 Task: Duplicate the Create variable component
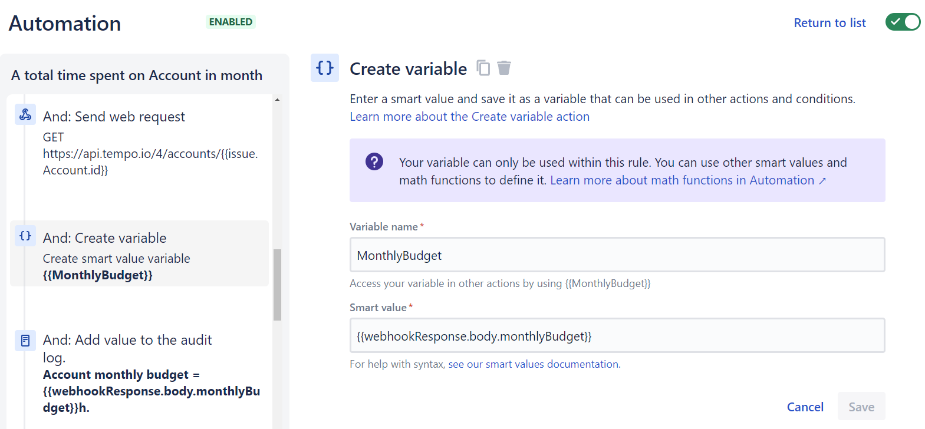click(483, 68)
